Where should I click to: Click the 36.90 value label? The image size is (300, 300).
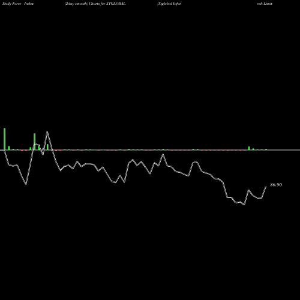point(276,185)
